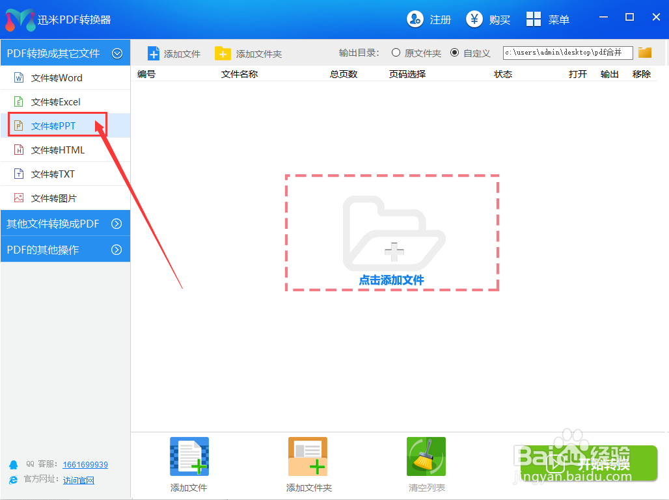Open the 菜单 menu
The image size is (669, 500).
tap(549, 20)
